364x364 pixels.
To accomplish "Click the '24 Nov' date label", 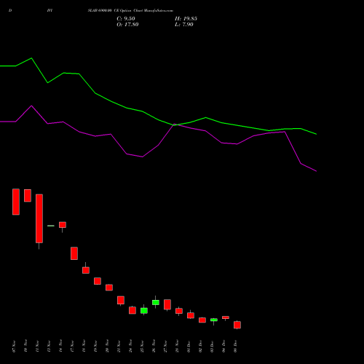I will tap(130, 347).
